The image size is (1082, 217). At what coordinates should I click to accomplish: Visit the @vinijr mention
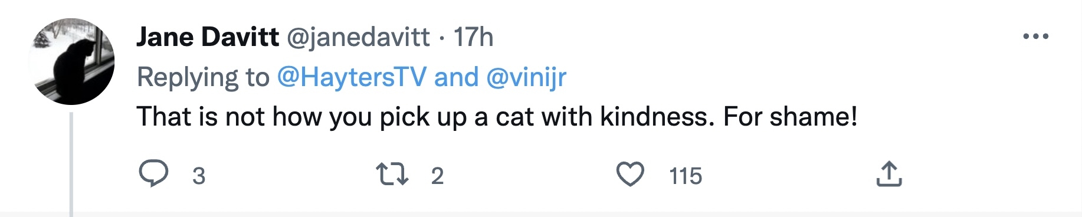click(x=526, y=77)
